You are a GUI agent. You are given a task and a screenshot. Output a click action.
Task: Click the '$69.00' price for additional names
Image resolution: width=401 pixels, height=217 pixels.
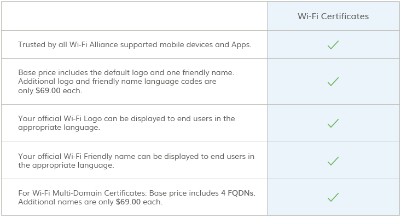point(128,202)
